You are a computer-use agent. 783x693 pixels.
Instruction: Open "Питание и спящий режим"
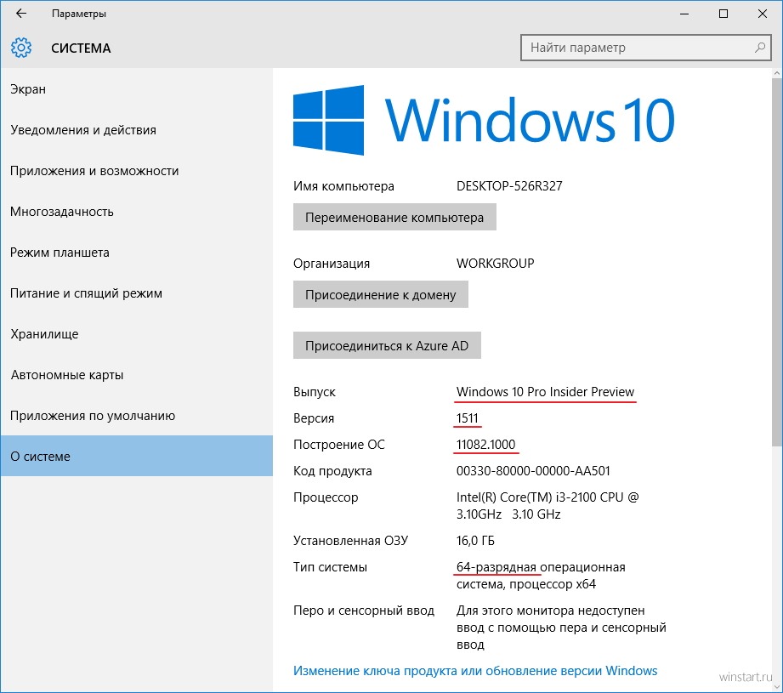pyautogui.click(x=136, y=293)
